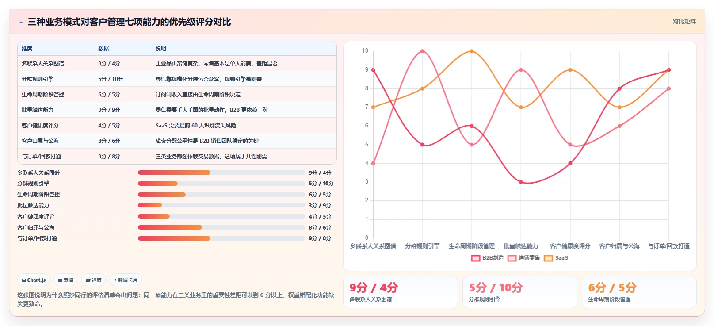
Task: Click description SaaS 需要提前 60 天识别流失风险
Action: click(196, 126)
